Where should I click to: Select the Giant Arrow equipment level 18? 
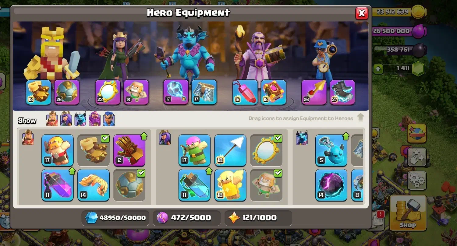(x=230, y=150)
